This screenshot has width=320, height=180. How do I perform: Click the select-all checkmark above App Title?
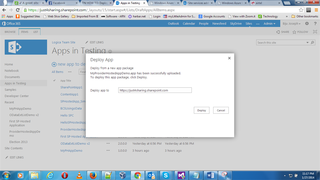click(x=55, y=80)
